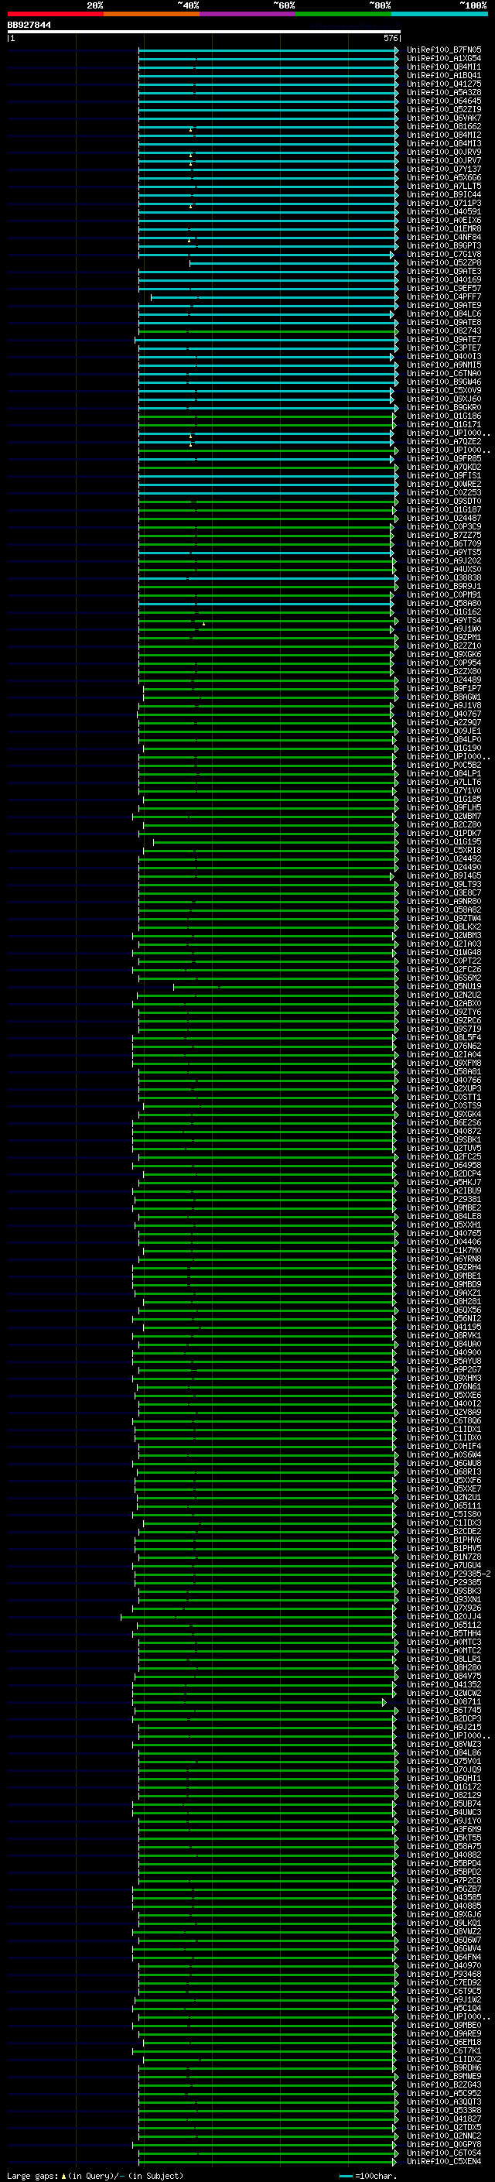This screenshot has height=2182, width=495.
Task: Select the UniRef100_B6T745 entry
Action: click(x=444, y=1709)
